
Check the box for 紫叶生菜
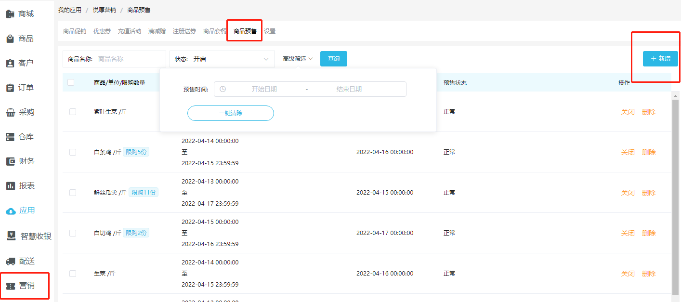point(73,112)
